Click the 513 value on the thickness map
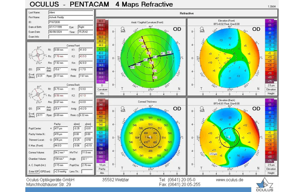Screen dimensions: 304x192 [x=150, y=125]
